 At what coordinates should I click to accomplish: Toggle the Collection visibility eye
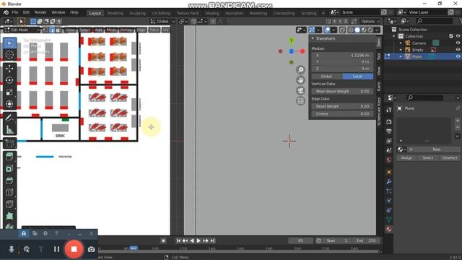(x=458, y=36)
